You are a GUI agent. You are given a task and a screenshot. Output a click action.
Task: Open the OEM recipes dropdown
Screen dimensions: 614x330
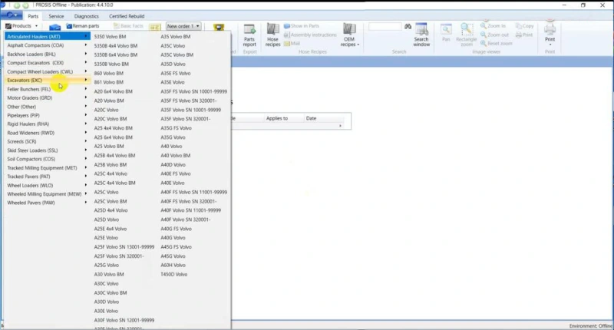pyautogui.click(x=349, y=35)
